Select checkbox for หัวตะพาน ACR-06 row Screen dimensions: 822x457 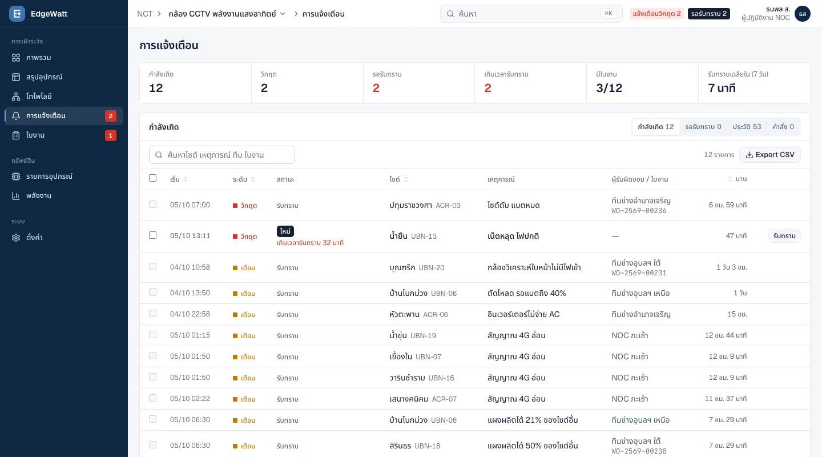pyautogui.click(x=152, y=313)
